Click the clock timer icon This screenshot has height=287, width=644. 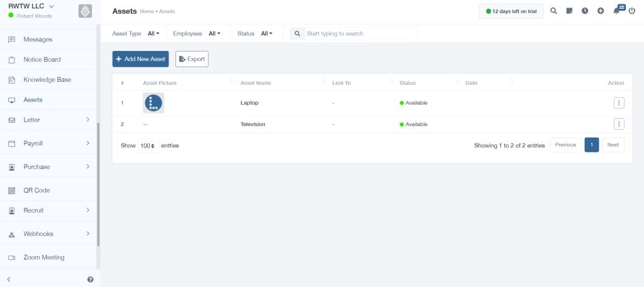[x=585, y=11]
